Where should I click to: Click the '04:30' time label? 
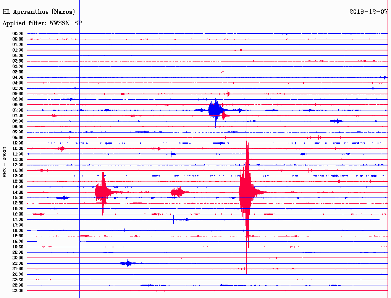(18, 83)
